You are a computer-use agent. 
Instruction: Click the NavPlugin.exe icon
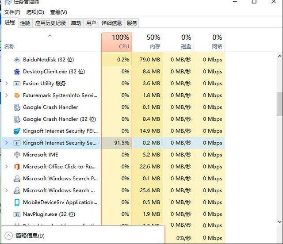click(x=17, y=214)
